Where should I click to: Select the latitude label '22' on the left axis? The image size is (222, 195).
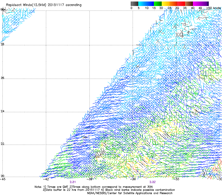(2, 144)
